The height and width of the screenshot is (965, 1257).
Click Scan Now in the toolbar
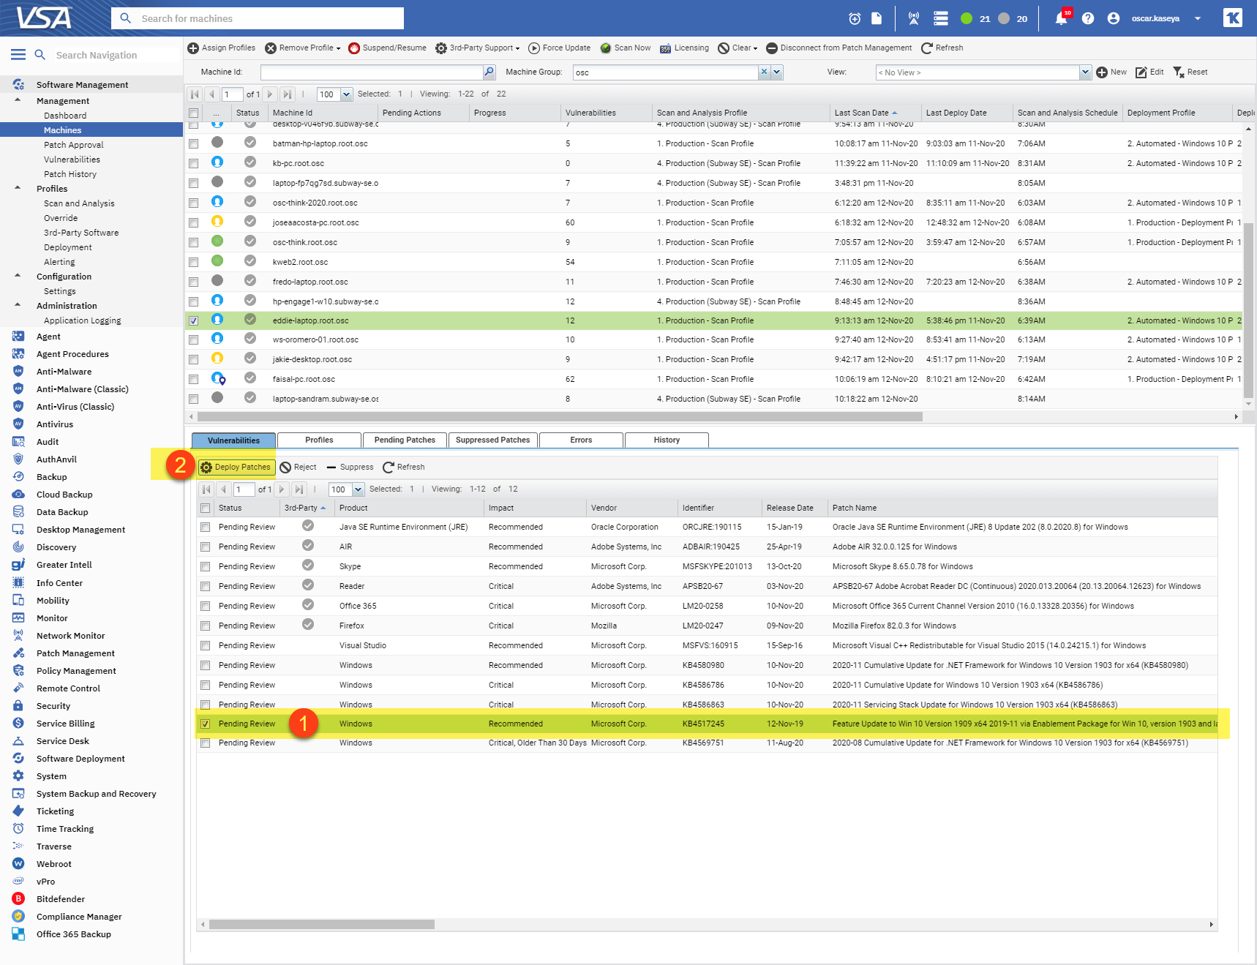[x=626, y=48]
